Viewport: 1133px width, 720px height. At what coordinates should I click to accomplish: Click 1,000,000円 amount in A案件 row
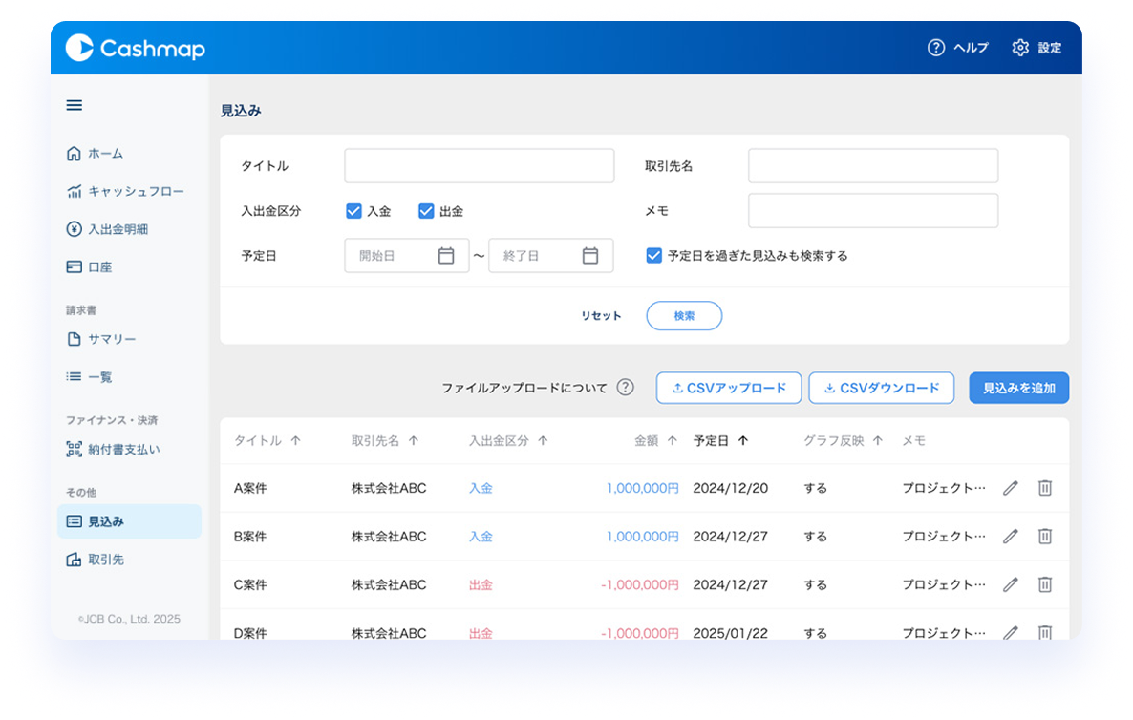click(x=642, y=488)
